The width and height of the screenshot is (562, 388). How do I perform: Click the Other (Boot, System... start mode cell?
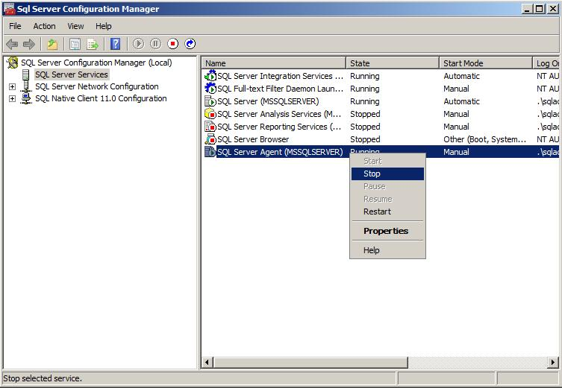(x=485, y=139)
